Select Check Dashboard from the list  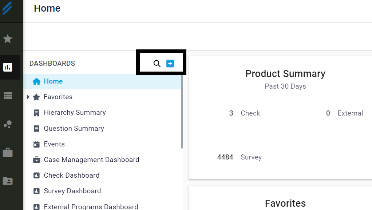[x=71, y=175]
